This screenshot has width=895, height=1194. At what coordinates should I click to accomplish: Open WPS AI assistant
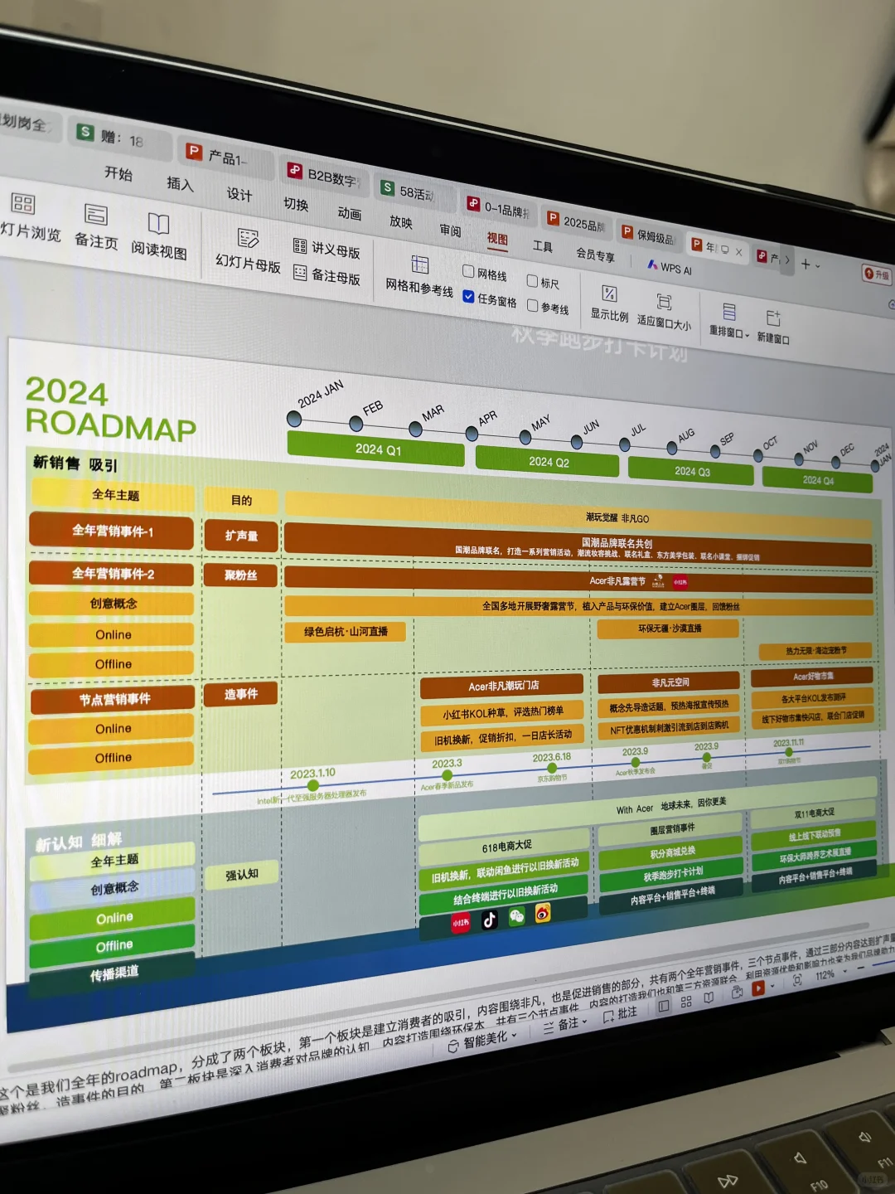pos(670,268)
